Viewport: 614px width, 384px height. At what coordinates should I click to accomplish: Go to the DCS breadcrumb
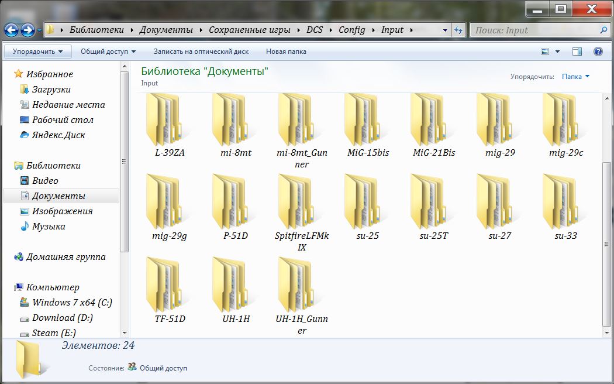click(315, 30)
